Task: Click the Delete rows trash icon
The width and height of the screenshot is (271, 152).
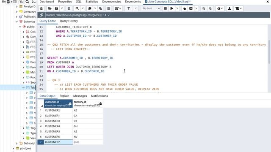Action: click(108, 8)
